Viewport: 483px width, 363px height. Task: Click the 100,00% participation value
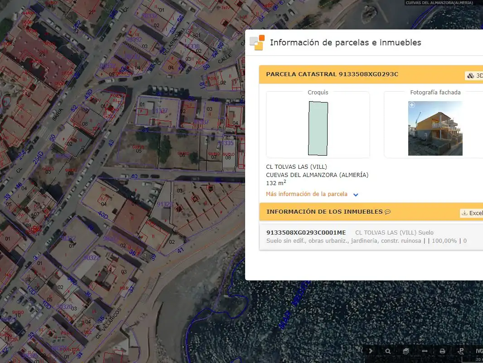pyautogui.click(x=444, y=241)
